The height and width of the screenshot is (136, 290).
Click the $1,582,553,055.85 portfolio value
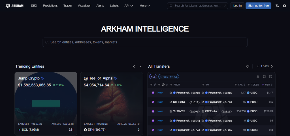(x=35, y=85)
